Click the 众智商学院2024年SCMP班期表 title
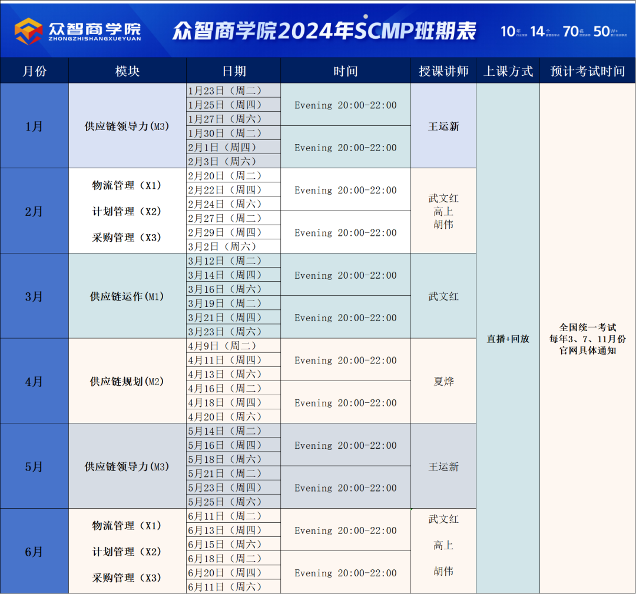The height and width of the screenshot is (594, 636). (x=324, y=31)
